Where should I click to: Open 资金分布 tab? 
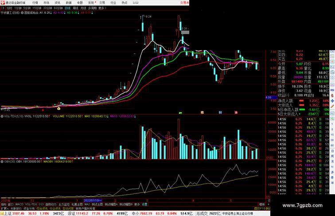click(x=29, y=208)
